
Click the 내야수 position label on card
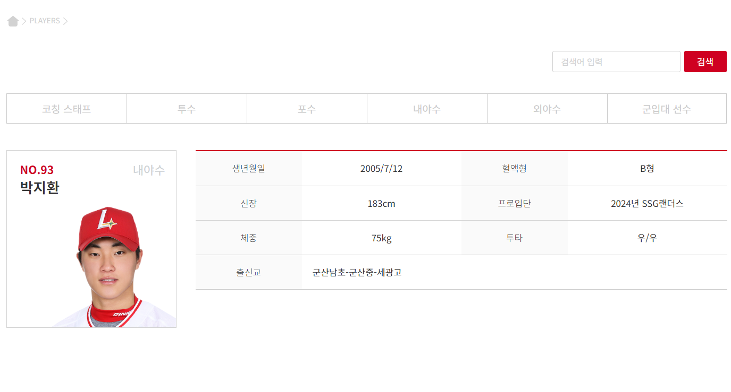coord(148,170)
